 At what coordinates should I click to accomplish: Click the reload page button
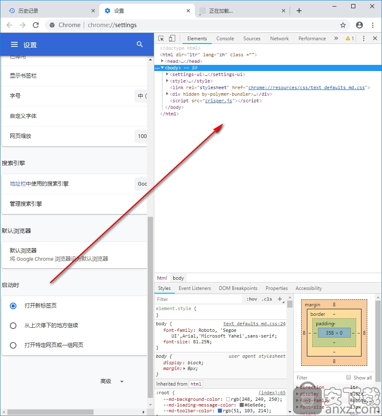pyautogui.click(x=36, y=25)
